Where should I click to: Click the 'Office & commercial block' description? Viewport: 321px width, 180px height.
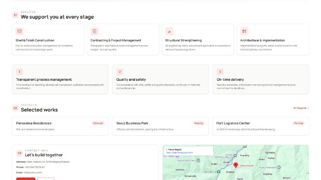pyautogui.click(x=145, y=130)
